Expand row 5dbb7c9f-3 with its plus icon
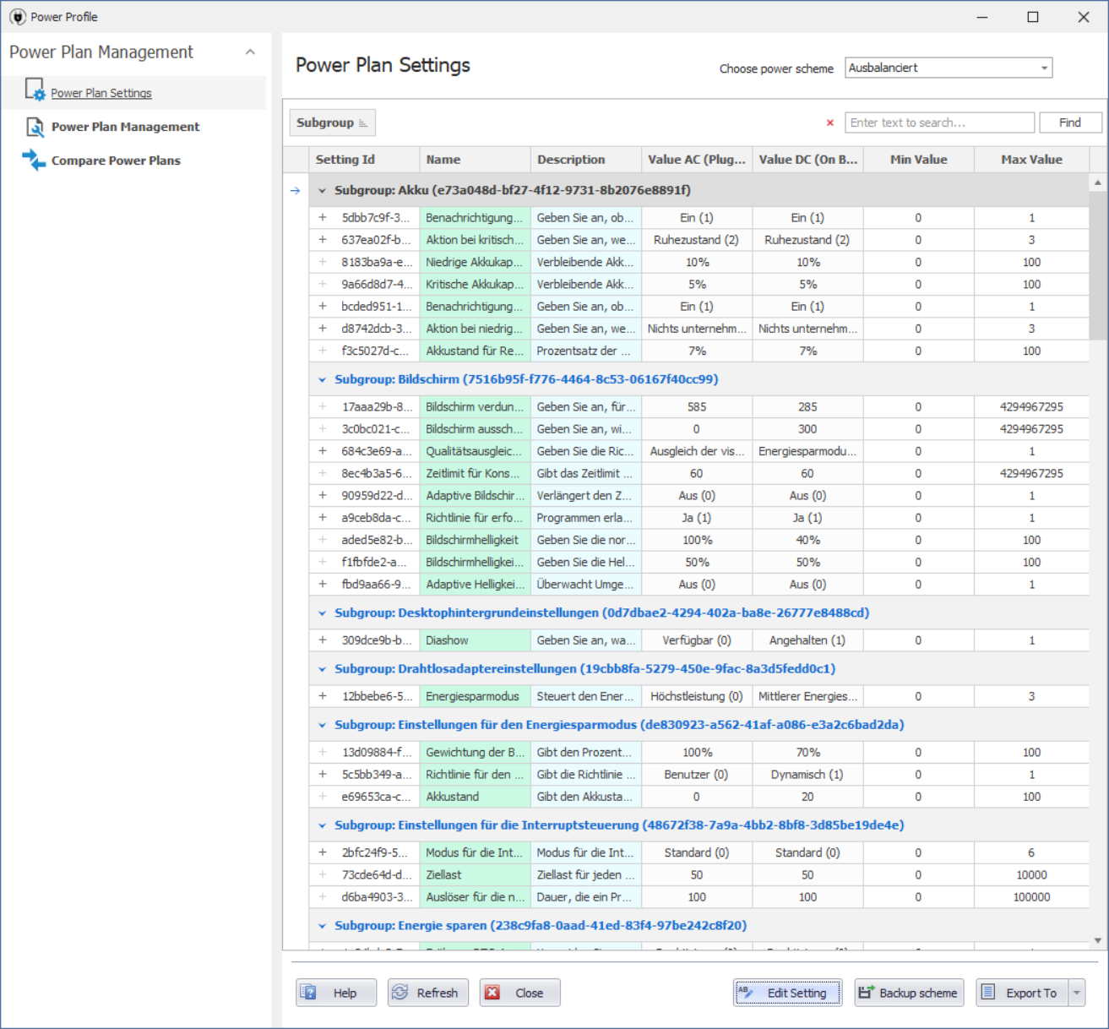Viewport: 1109px width, 1029px height. click(323, 218)
